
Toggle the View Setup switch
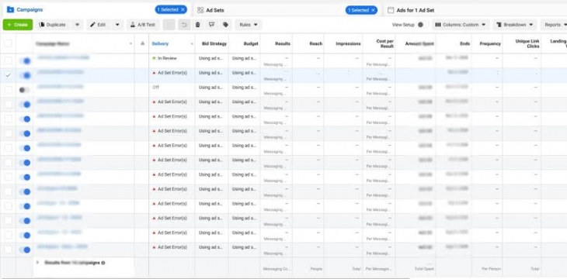pos(420,25)
